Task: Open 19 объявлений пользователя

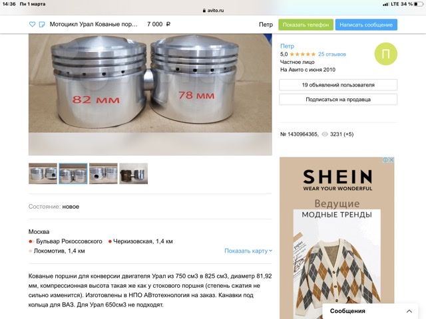Action: pyautogui.click(x=338, y=85)
